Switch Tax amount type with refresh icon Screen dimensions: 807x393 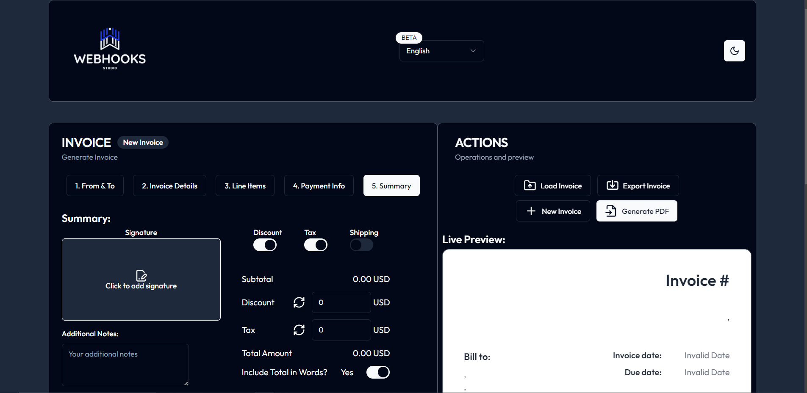299,330
